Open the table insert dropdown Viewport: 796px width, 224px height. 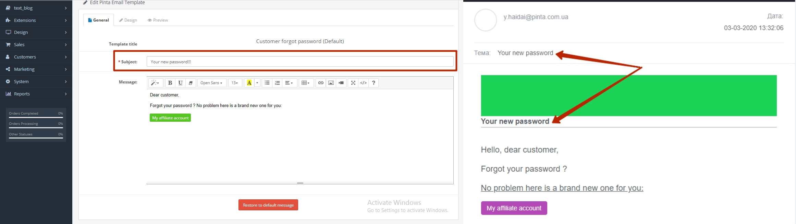coord(305,83)
